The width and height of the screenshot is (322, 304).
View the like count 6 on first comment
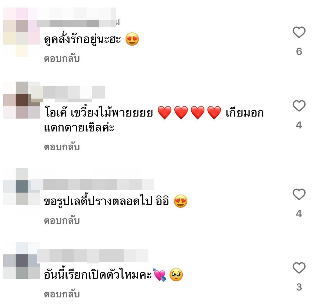pyautogui.click(x=299, y=51)
